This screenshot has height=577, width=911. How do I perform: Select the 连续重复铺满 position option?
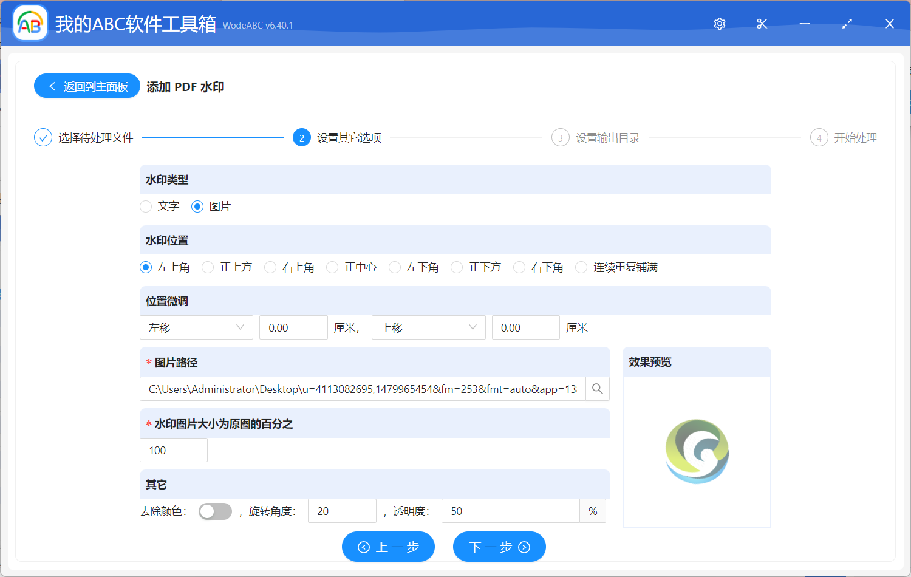581,267
